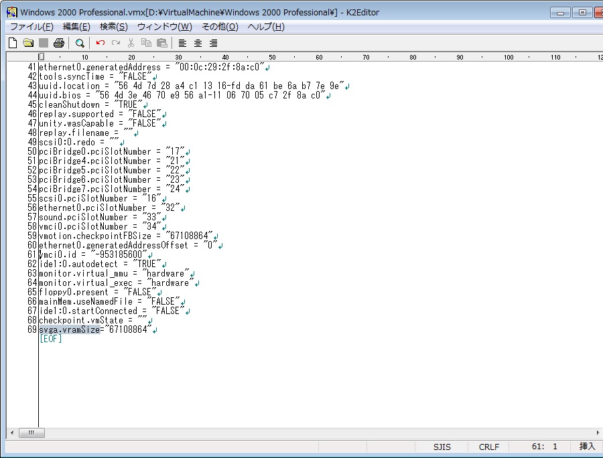
Task: Click the CRLF line ending status field
Action: 488,447
